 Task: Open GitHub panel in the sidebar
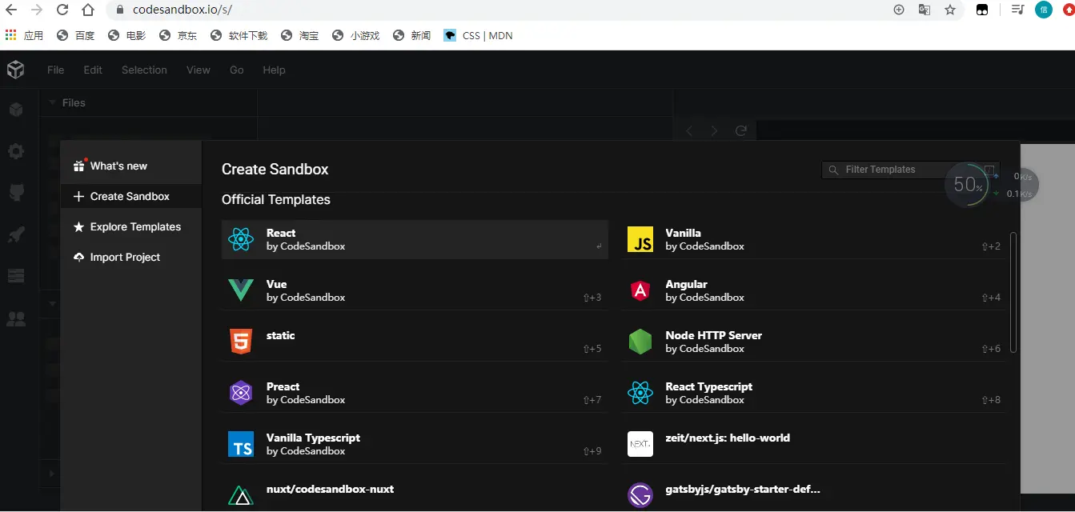coord(16,192)
